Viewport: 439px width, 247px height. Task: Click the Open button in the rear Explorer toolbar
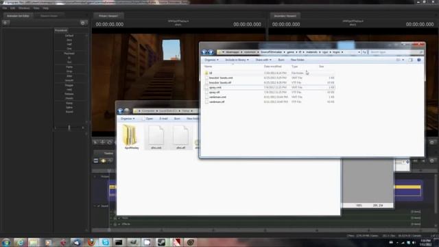click(147, 119)
